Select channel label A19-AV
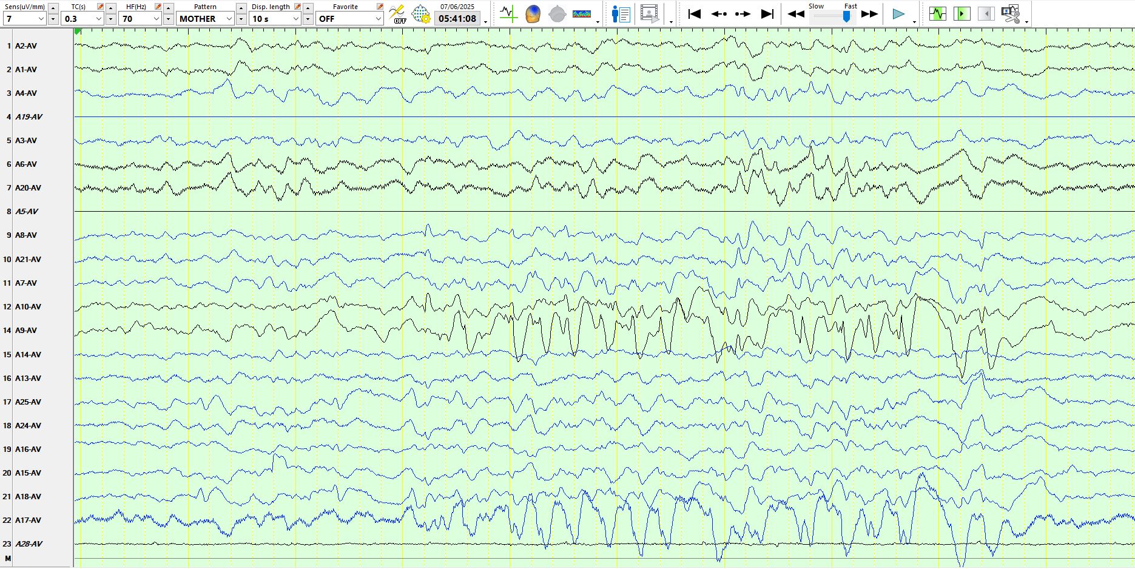The height and width of the screenshot is (569, 1135). 29,116
